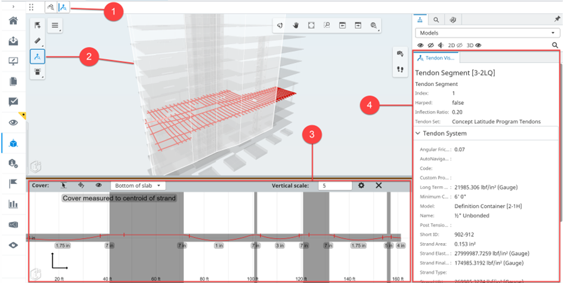
Task: Click the walk footsteps navigation icon
Action: pyautogui.click(x=399, y=69)
